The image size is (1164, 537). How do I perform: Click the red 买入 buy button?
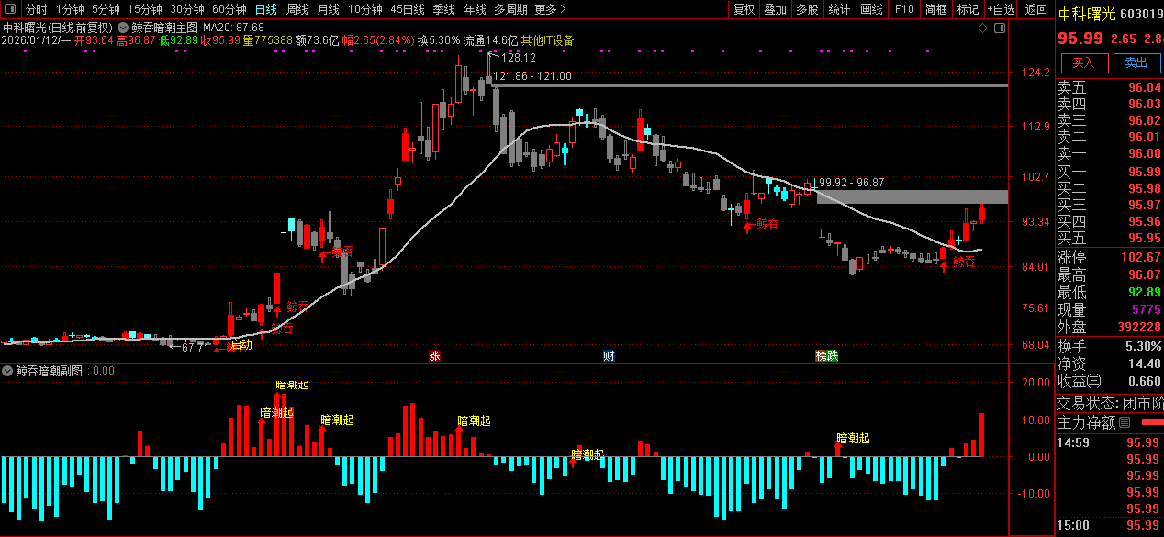(1084, 62)
